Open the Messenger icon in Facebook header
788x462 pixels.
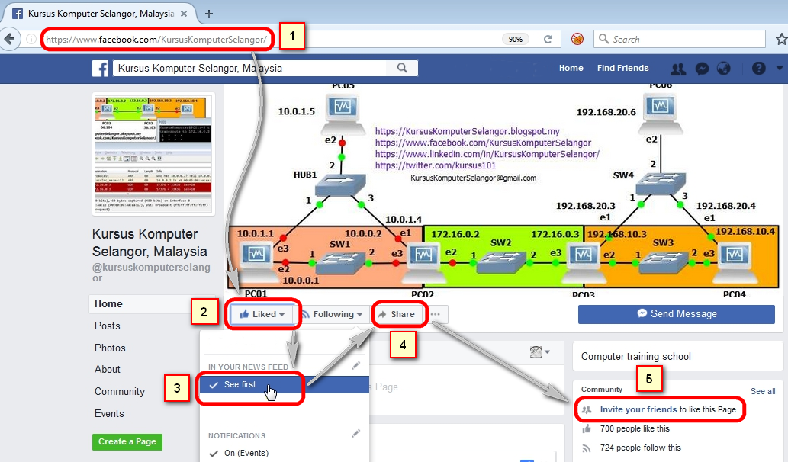[702, 69]
